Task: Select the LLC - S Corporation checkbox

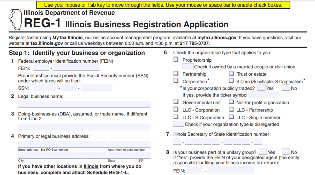Action: [x=176, y=117]
